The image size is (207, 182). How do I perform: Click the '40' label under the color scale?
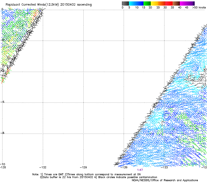point(180,8)
